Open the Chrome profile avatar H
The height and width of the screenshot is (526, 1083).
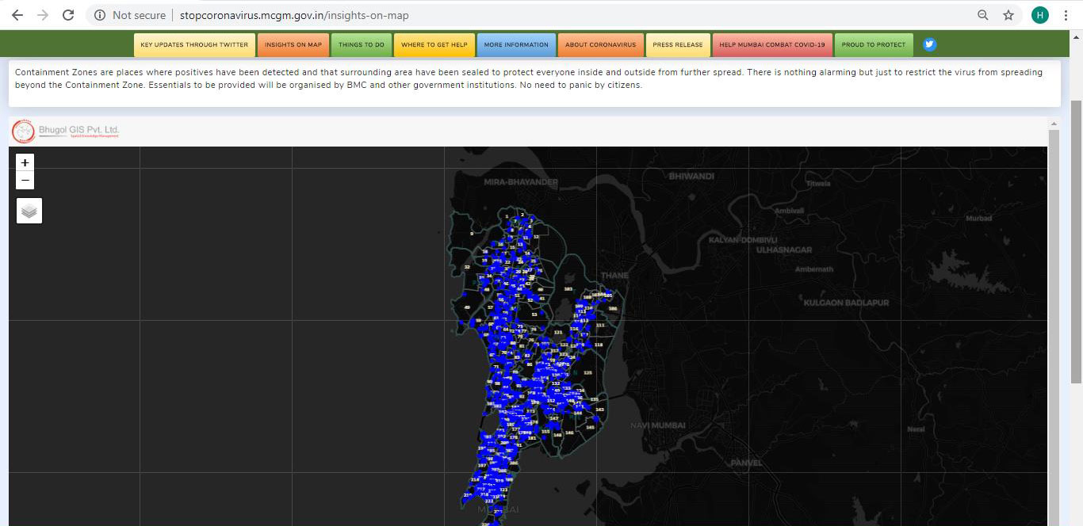click(1039, 15)
